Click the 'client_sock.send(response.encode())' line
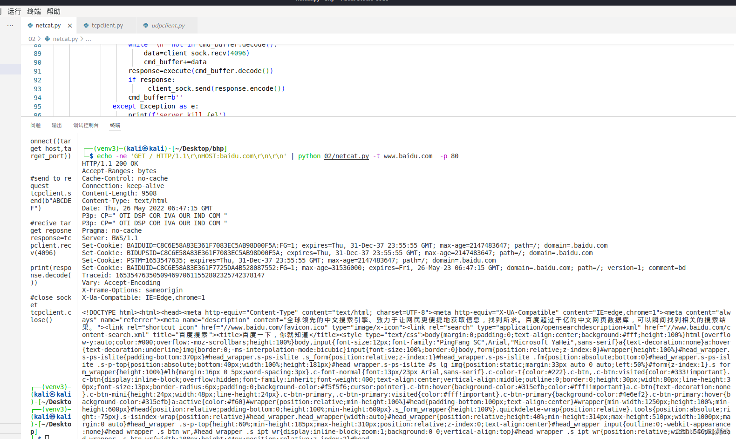 click(216, 88)
